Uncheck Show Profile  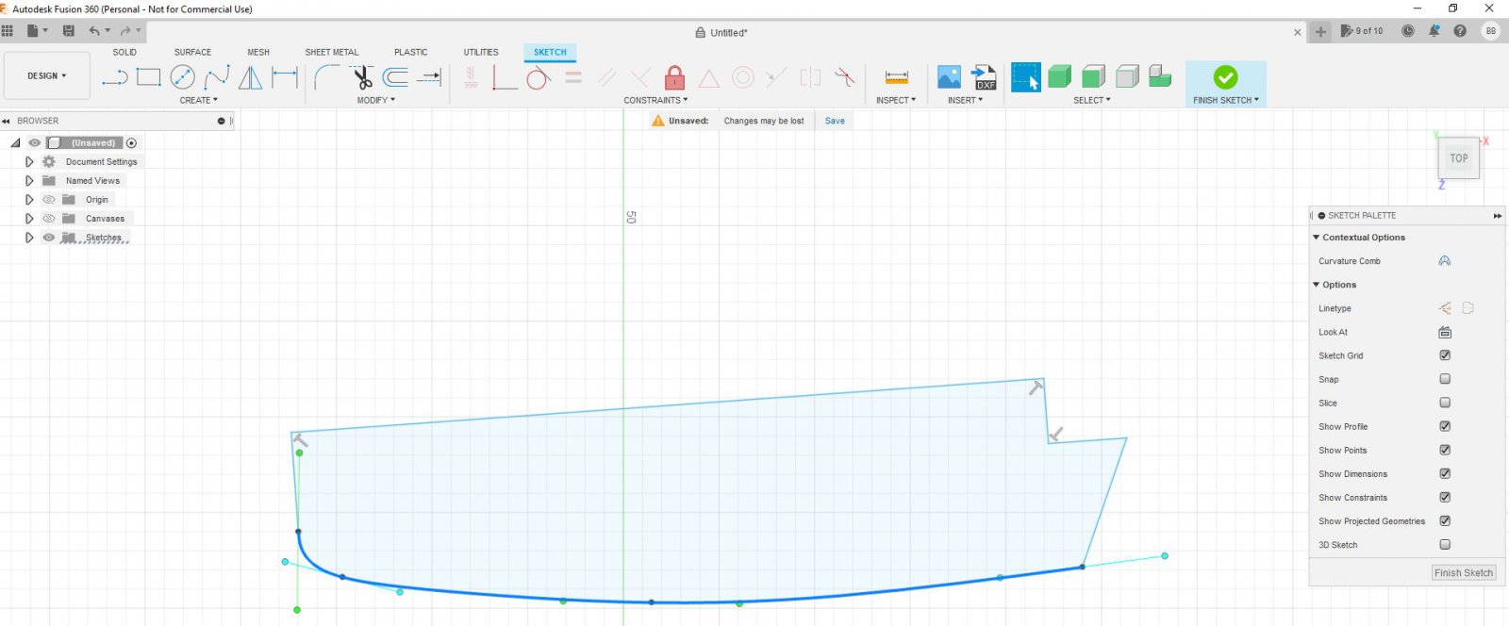click(x=1445, y=426)
